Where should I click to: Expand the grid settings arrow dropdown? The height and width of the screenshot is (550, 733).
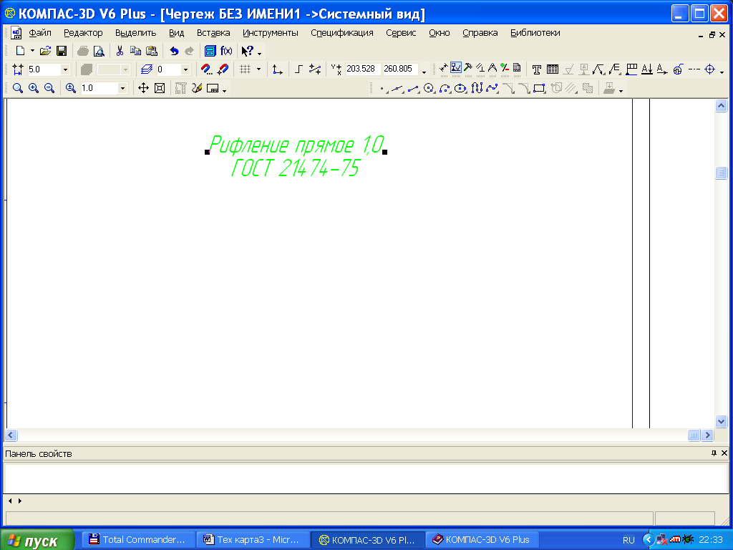pyautogui.click(x=258, y=69)
